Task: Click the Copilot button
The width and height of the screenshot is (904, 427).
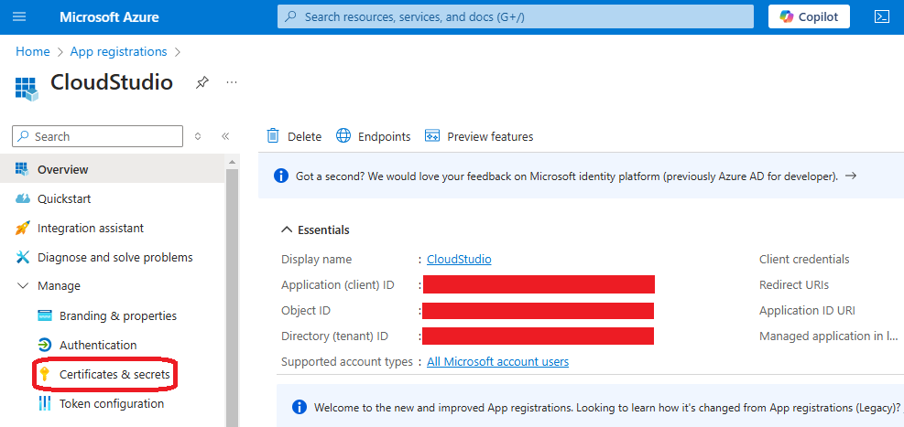Action: coord(809,16)
